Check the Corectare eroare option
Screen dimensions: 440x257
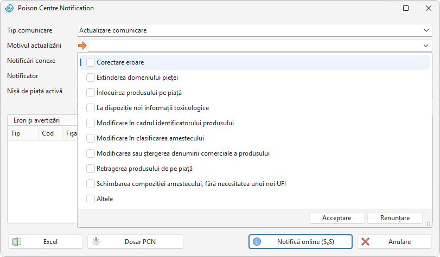[x=91, y=62]
